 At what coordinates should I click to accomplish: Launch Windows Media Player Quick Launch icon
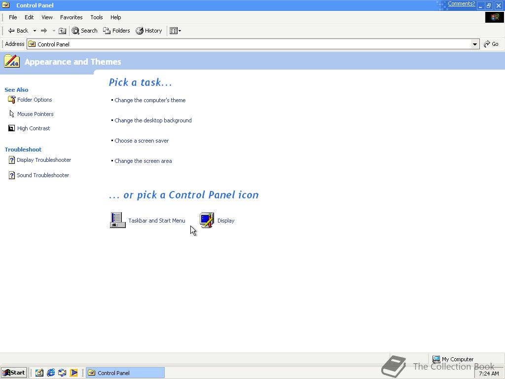pos(74,373)
